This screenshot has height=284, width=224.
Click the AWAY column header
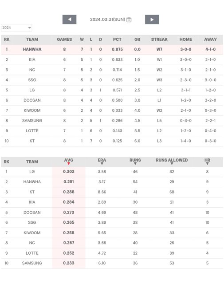point(210,39)
